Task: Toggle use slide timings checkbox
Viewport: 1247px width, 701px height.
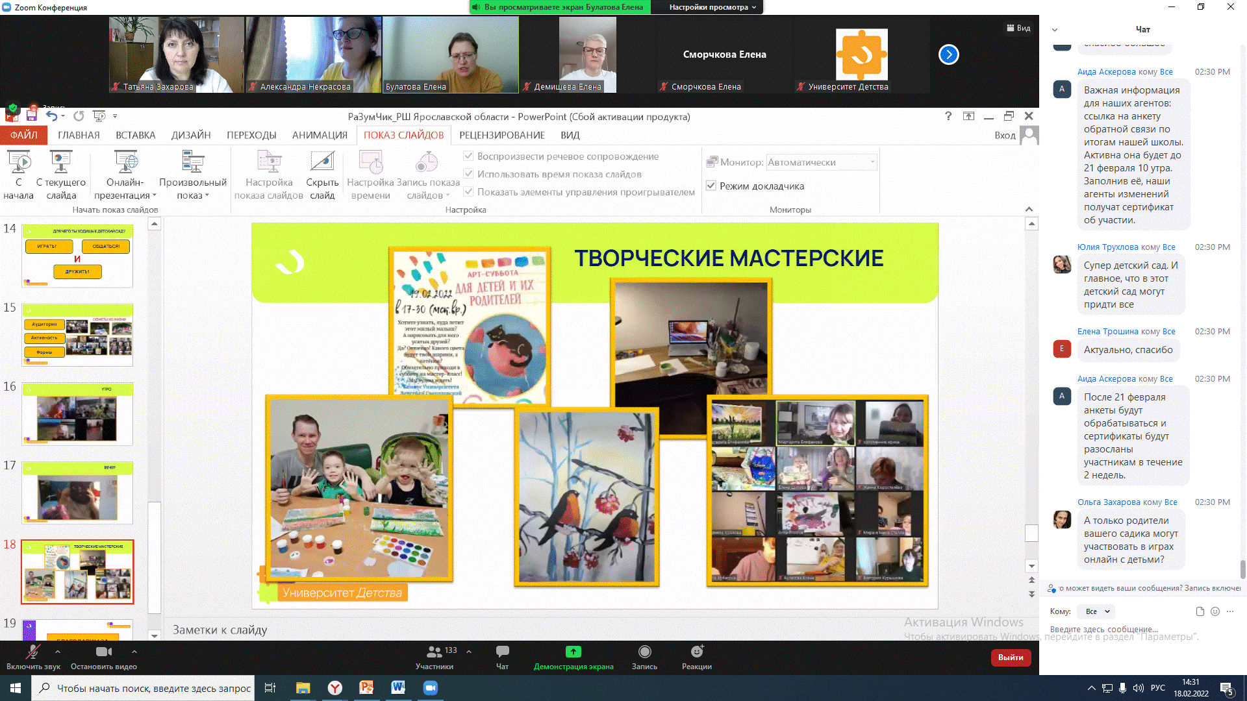Action: coord(468,174)
